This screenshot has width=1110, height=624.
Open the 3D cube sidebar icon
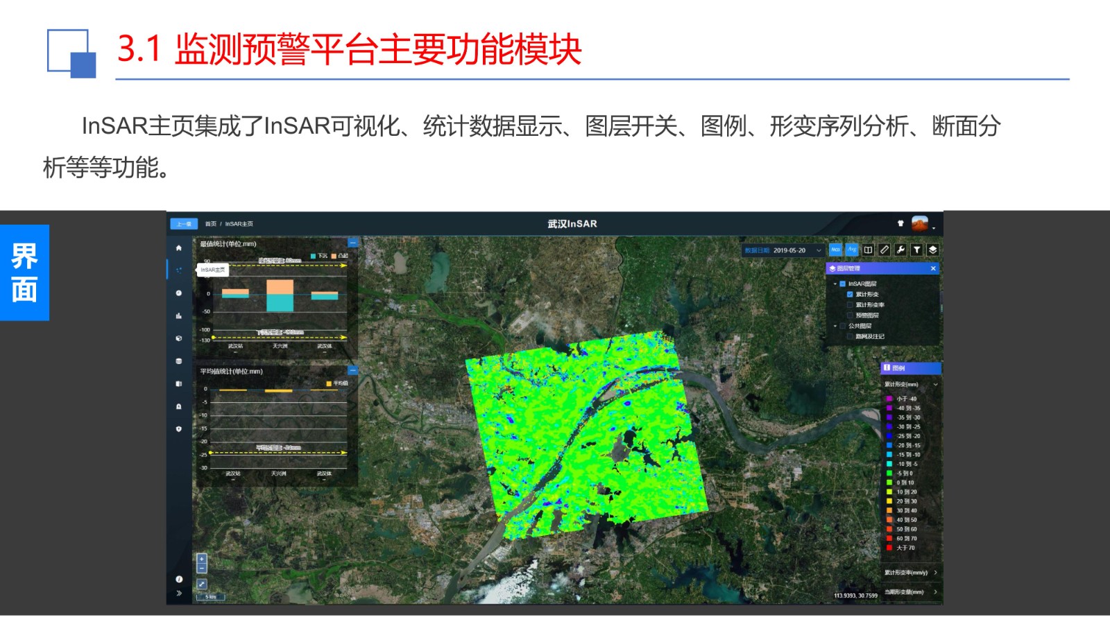(x=178, y=338)
